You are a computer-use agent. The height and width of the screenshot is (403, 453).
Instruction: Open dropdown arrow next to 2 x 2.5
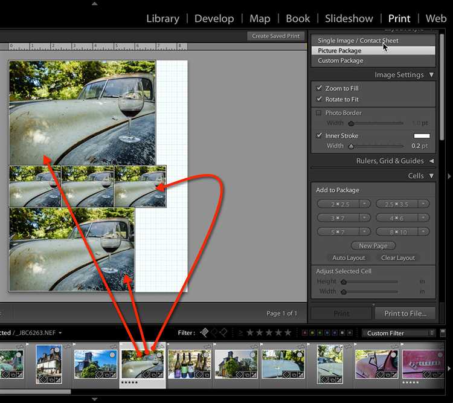(x=365, y=204)
